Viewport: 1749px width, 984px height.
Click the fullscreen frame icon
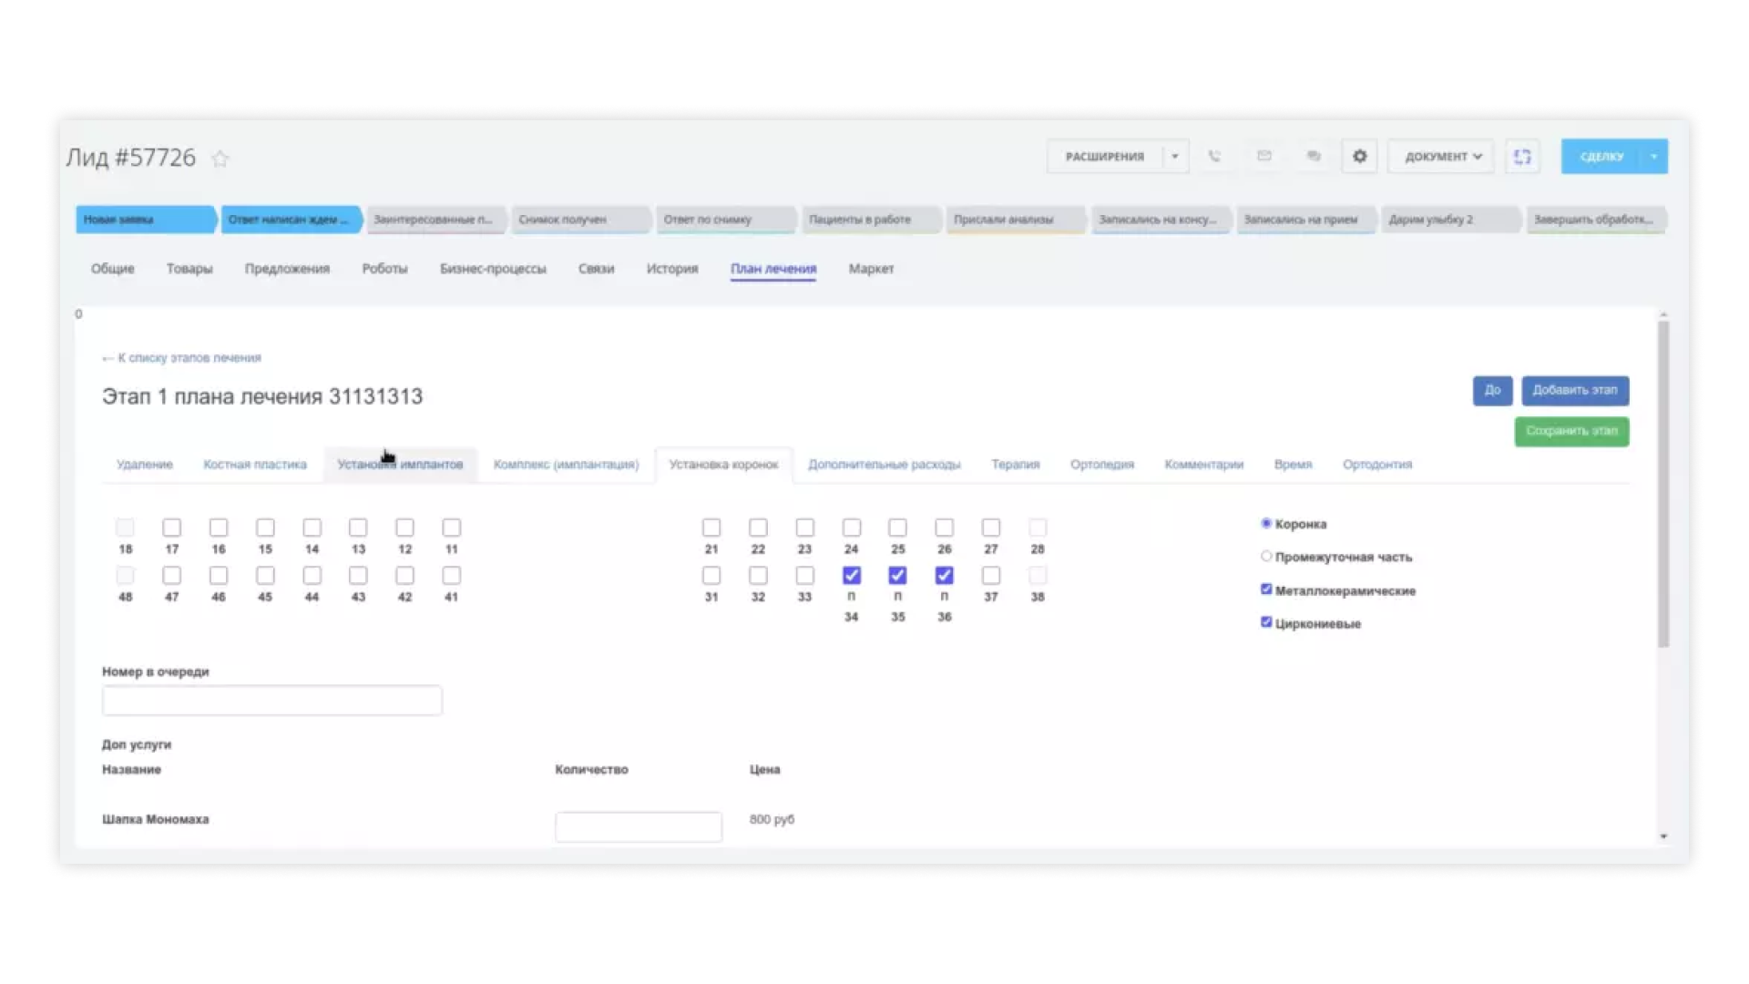pos(1522,157)
